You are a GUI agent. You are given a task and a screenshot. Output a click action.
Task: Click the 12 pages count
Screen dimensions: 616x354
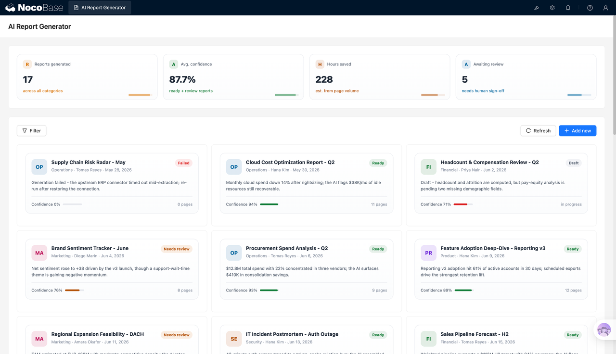point(573,291)
